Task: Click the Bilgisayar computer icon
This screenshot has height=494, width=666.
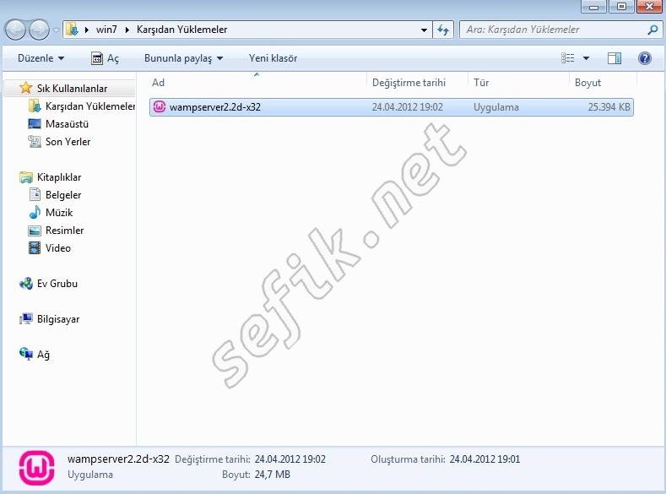Action: [x=26, y=318]
